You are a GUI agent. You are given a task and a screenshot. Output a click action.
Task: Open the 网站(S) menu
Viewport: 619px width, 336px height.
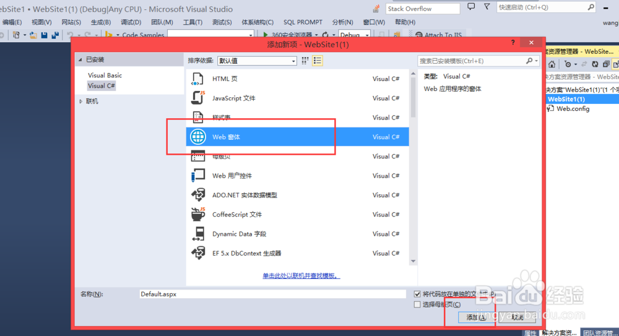(71, 22)
